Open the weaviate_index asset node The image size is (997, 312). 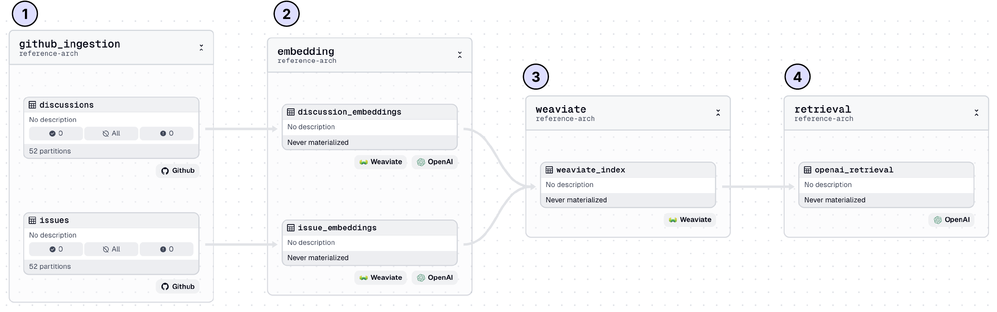pyautogui.click(x=590, y=170)
